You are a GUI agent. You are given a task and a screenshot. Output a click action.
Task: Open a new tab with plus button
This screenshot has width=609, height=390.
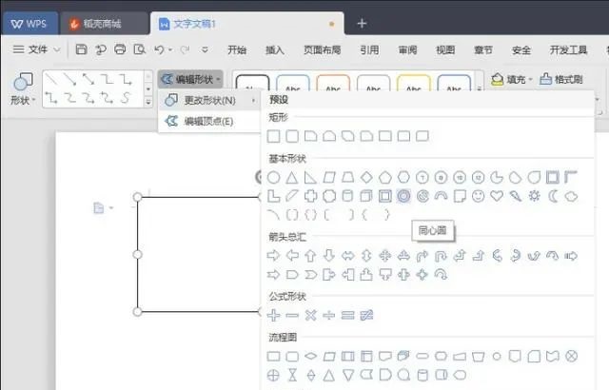tap(362, 23)
